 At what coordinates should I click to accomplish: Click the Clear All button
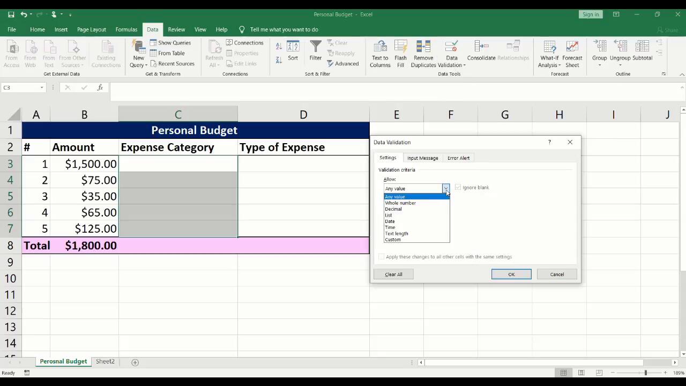[393, 274]
